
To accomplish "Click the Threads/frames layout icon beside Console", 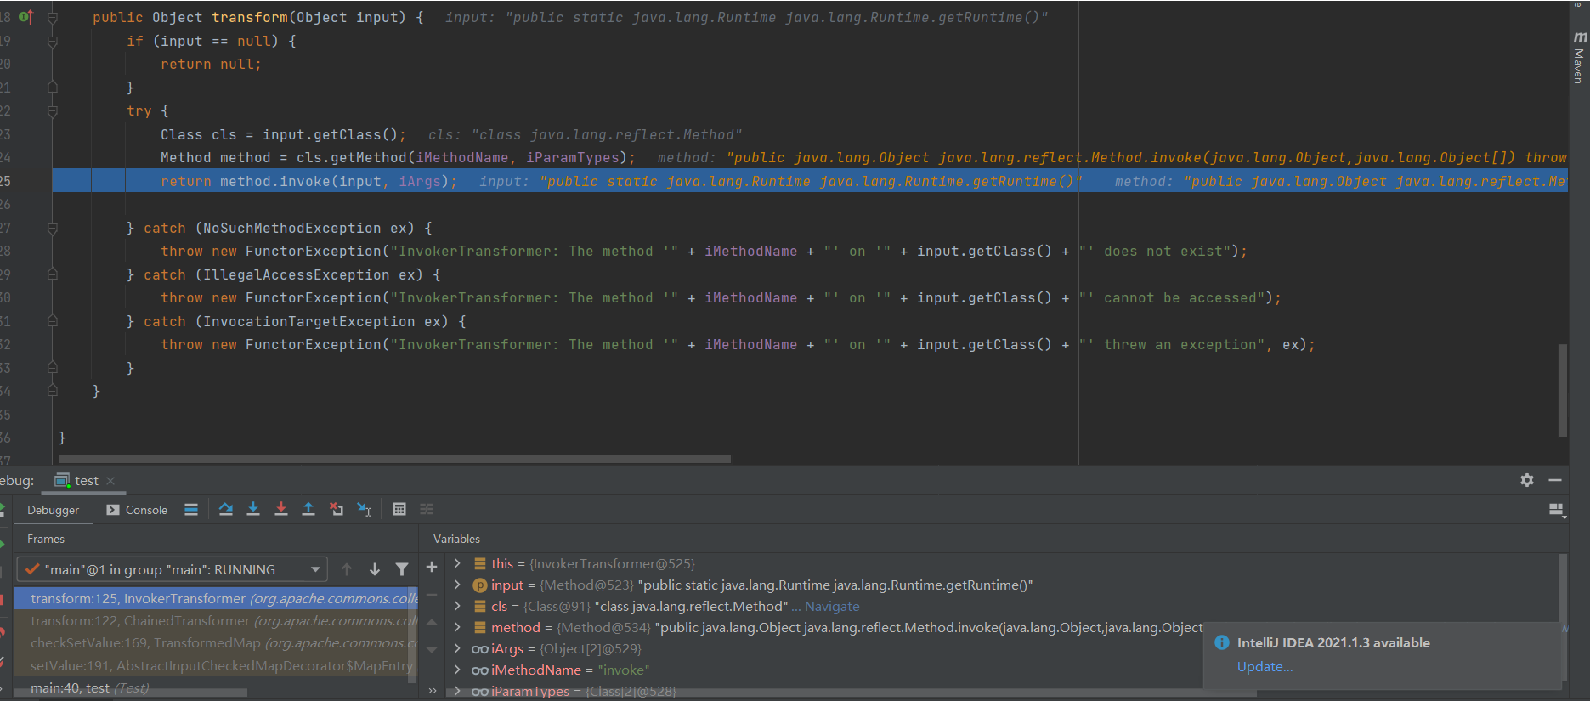I will pos(191,509).
